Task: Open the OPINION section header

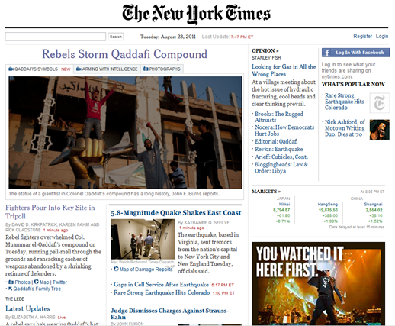Action: click(265, 50)
